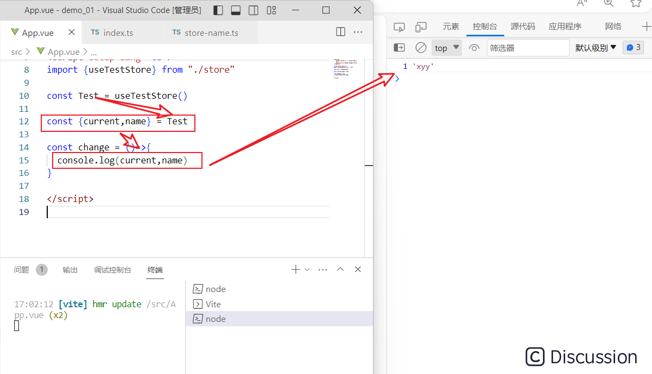
Task: Select 终端 panel tab
Action: pos(155,270)
